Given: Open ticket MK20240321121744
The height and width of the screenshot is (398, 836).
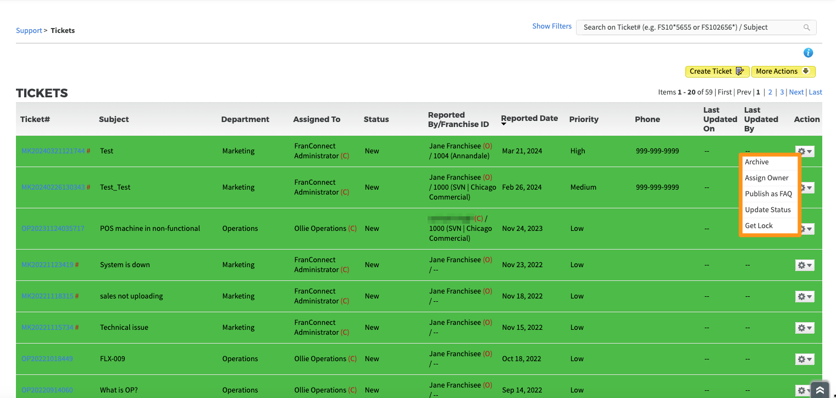Looking at the screenshot, I should click(53, 151).
